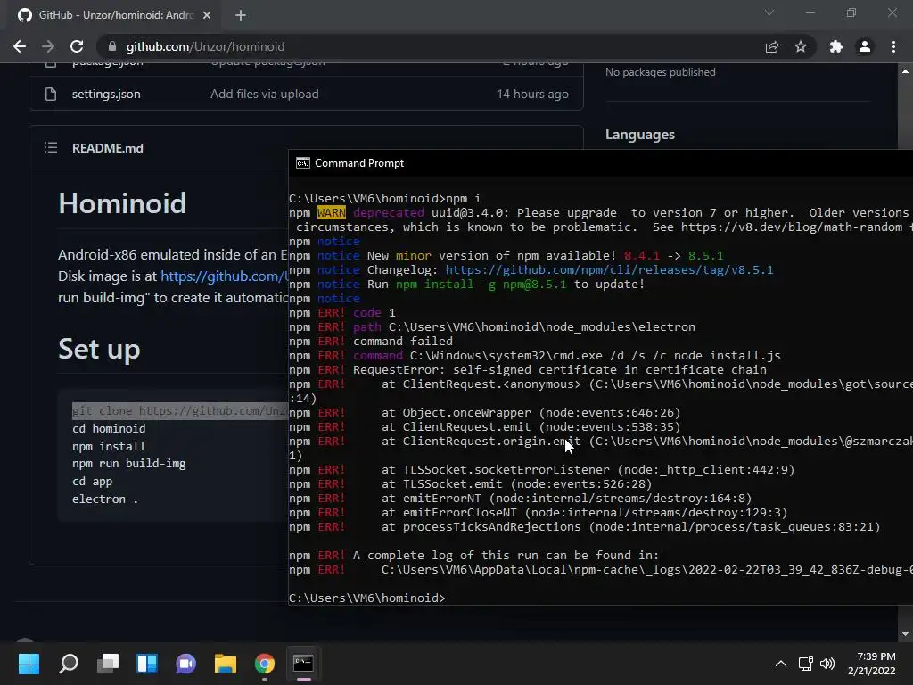
Task: Click the npm changelog URL in Command Prompt
Action: tap(609, 269)
